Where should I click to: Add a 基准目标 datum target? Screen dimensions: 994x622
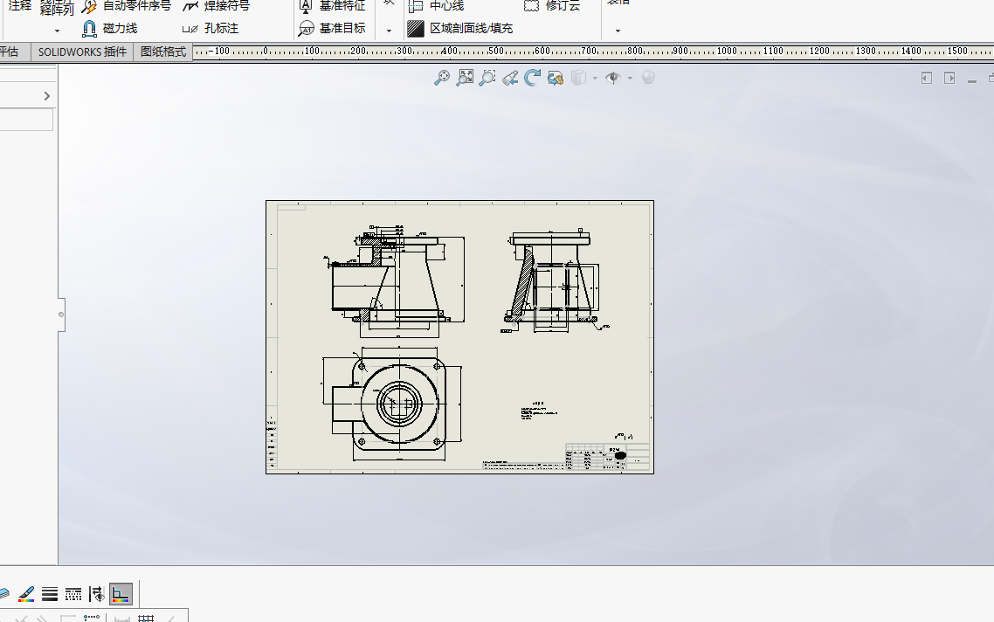click(x=332, y=29)
